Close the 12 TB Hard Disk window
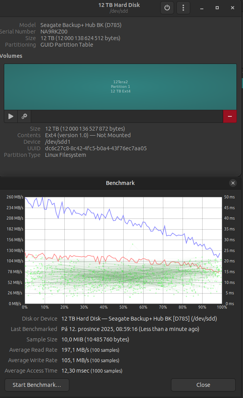 pyautogui.click(x=232, y=8)
